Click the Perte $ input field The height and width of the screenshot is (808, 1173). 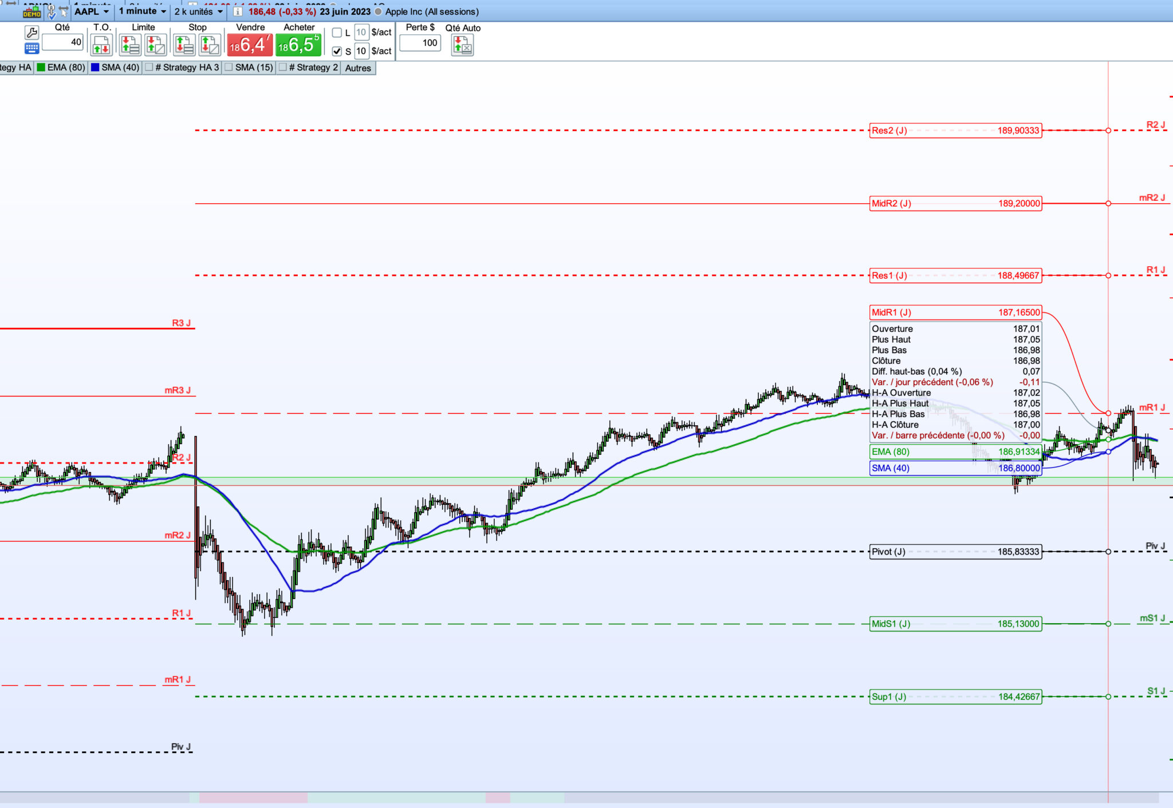[420, 43]
